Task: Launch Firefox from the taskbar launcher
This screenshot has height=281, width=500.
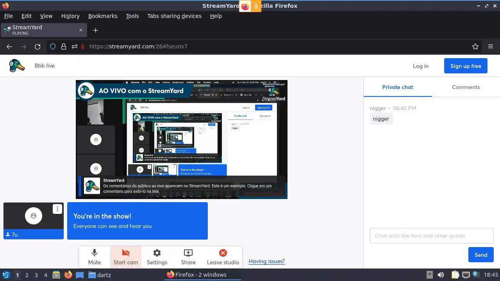Action: point(68,275)
